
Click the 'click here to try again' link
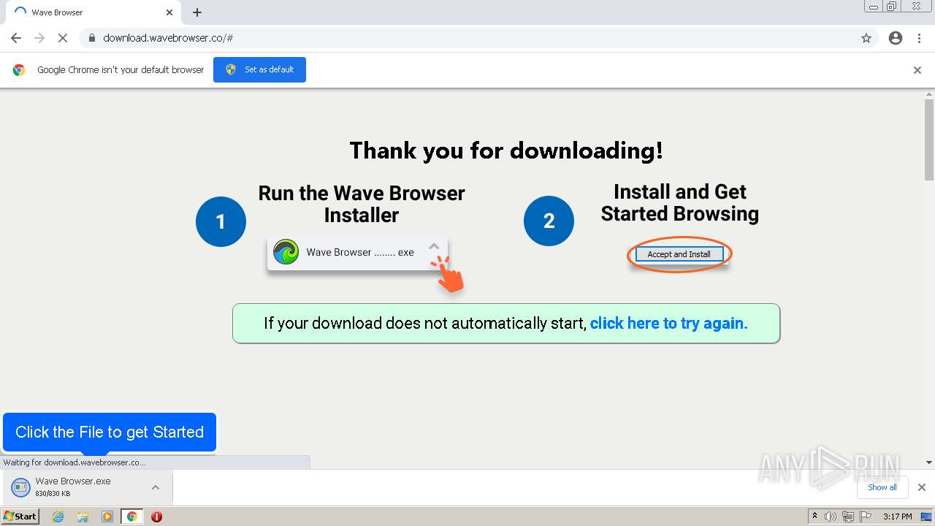668,323
